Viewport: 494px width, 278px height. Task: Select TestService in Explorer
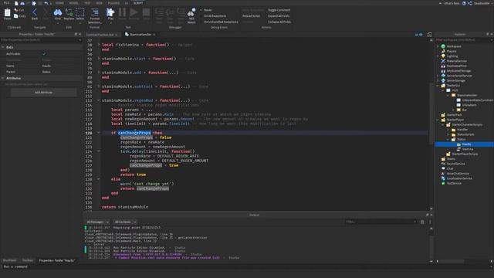point(454,183)
